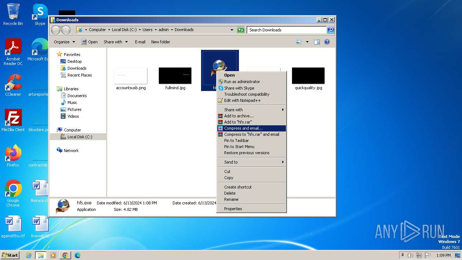Open the Share with toolbar dropdown

click(x=115, y=42)
